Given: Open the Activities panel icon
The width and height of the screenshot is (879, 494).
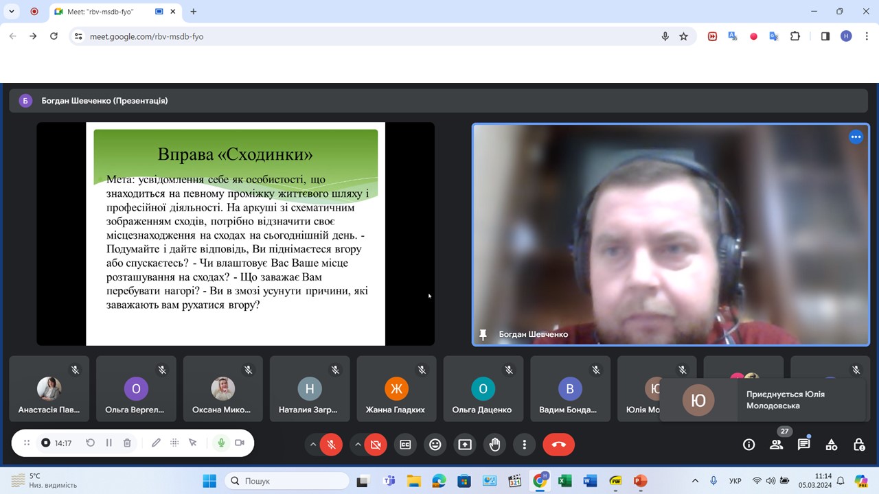Looking at the screenshot, I should [831, 445].
